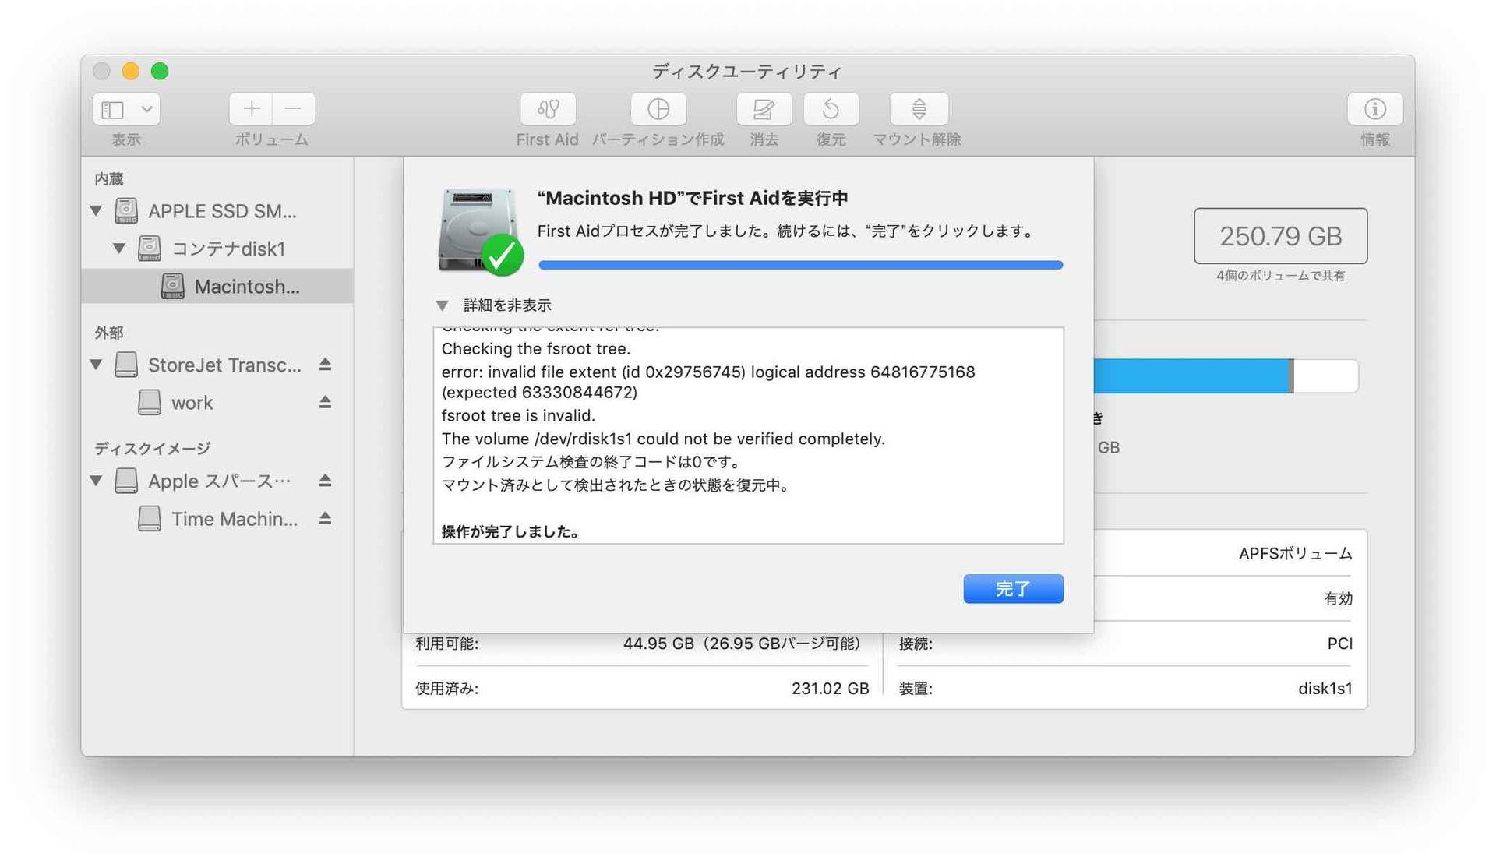Collapse the 詳細を非表示 details section
The width and height of the screenshot is (1496, 864).
[x=445, y=303]
